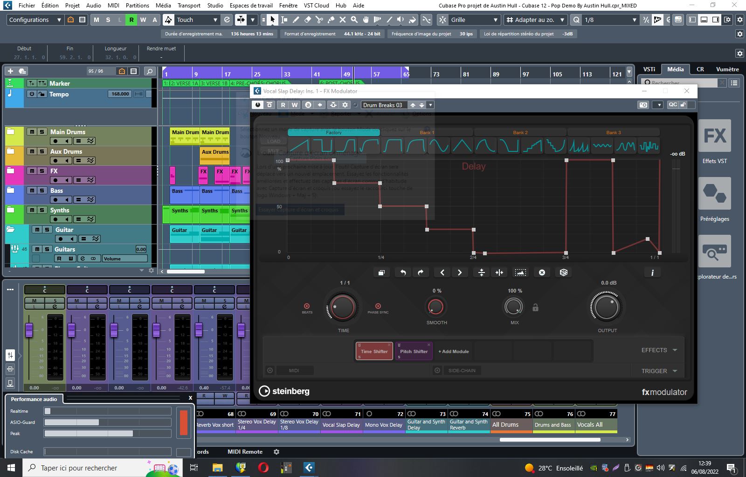Open the 1/8 quantize dropdown
Viewport: 746px width, 477px height.
[x=610, y=20]
